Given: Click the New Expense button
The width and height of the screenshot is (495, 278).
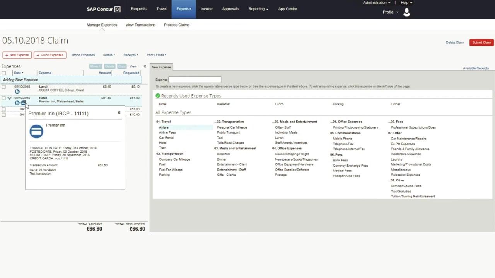Looking at the screenshot, I should pos(17,55).
